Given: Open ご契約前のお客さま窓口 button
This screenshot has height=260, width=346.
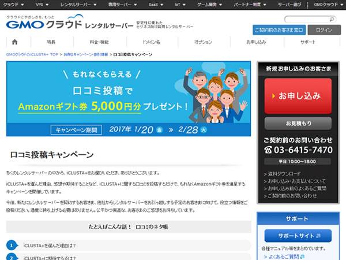Looking at the screenshot, I should click(x=279, y=30).
